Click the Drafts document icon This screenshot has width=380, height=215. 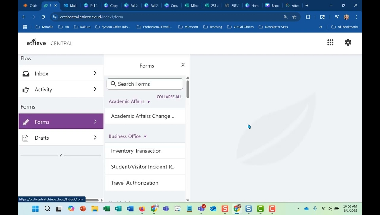click(x=26, y=138)
